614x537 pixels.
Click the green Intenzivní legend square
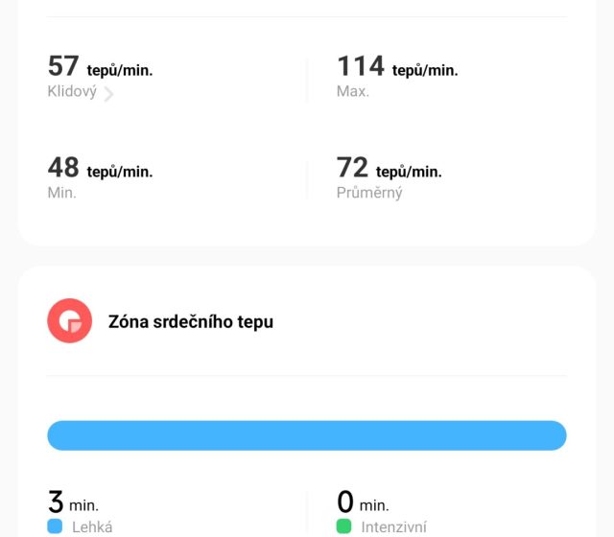[343, 526]
